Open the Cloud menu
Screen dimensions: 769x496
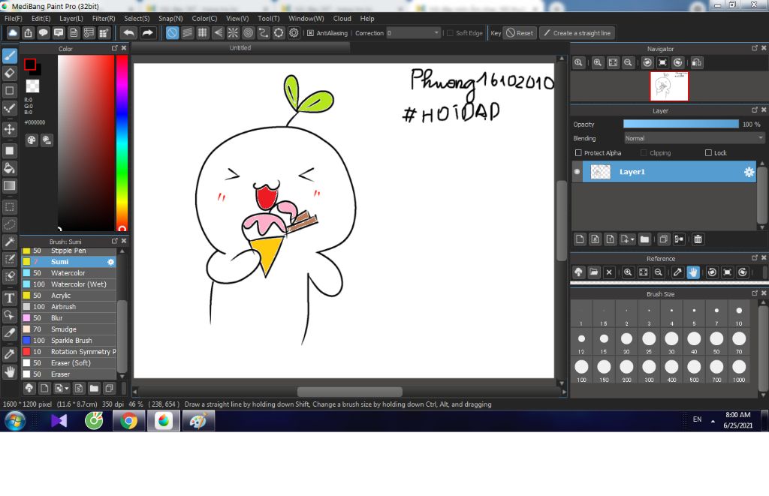(x=342, y=18)
